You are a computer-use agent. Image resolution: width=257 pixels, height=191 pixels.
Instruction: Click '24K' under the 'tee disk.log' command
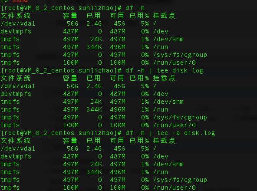tap(96, 102)
